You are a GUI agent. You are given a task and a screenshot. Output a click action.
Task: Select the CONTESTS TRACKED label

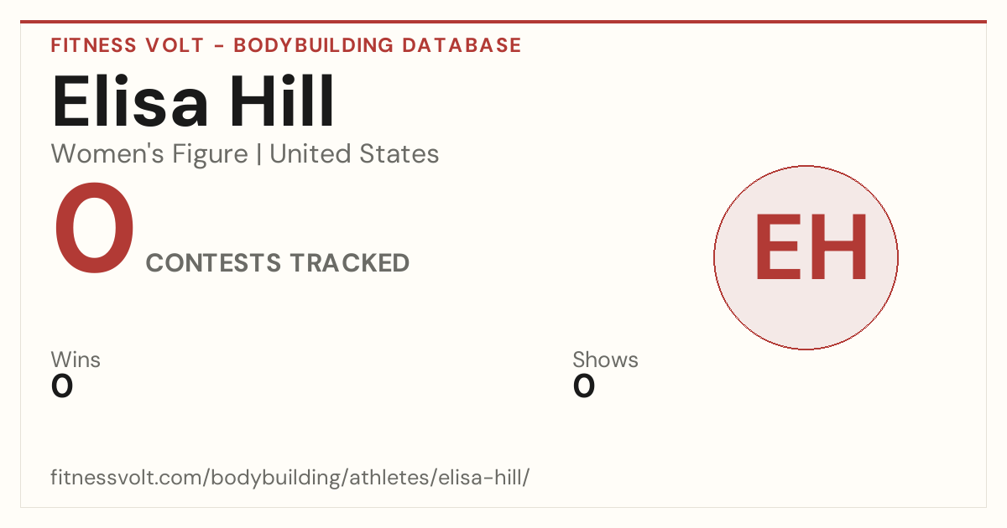tap(278, 263)
